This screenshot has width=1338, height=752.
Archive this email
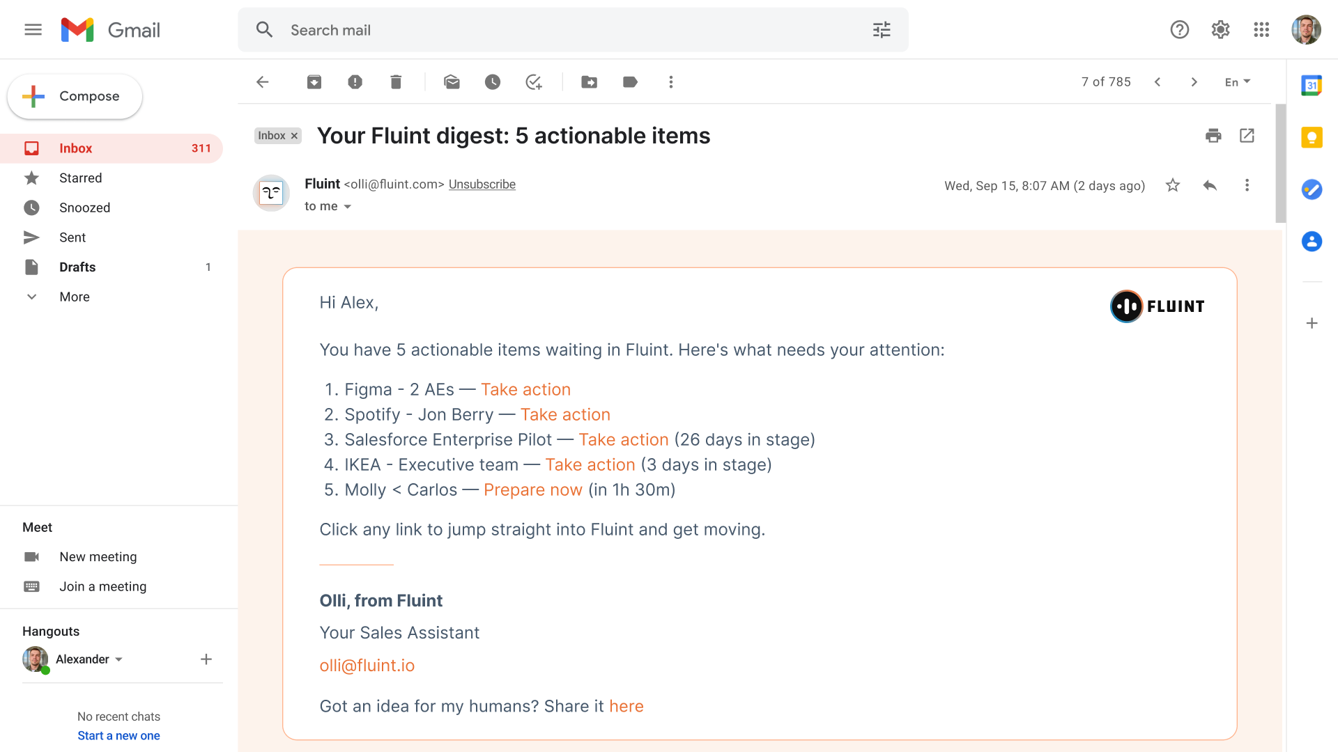pos(314,82)
